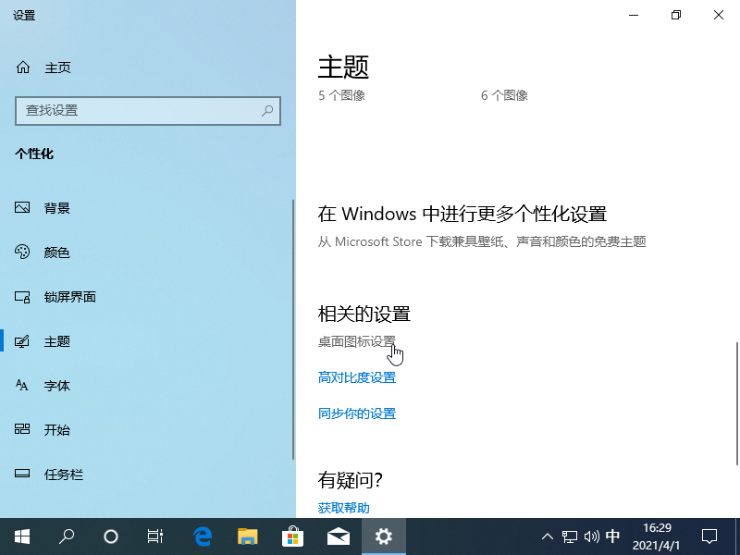Open Taskbar settings in the sidebar
Screen dimensions: 740x555
coord(63,475)
